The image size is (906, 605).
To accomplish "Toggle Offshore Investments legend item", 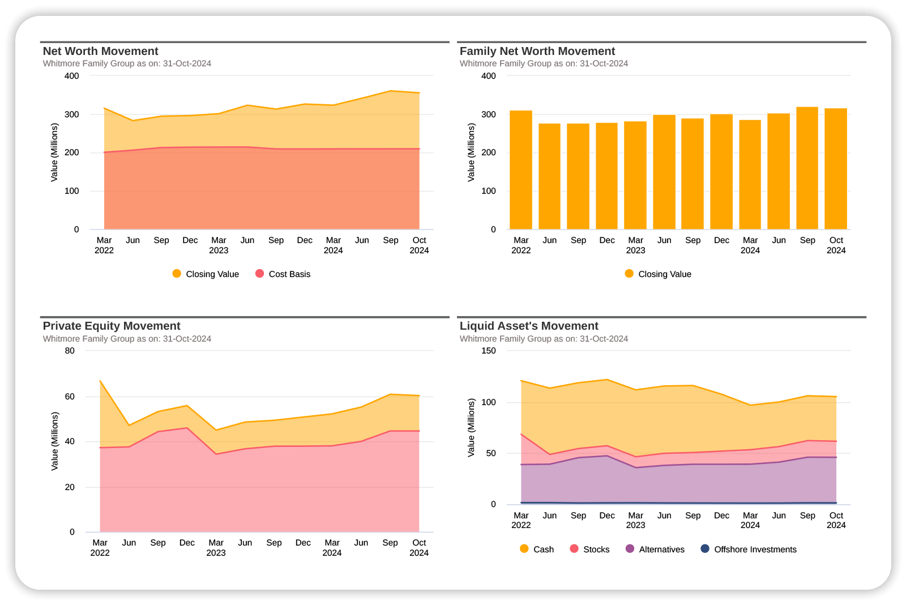I will [x=749, y=549].
